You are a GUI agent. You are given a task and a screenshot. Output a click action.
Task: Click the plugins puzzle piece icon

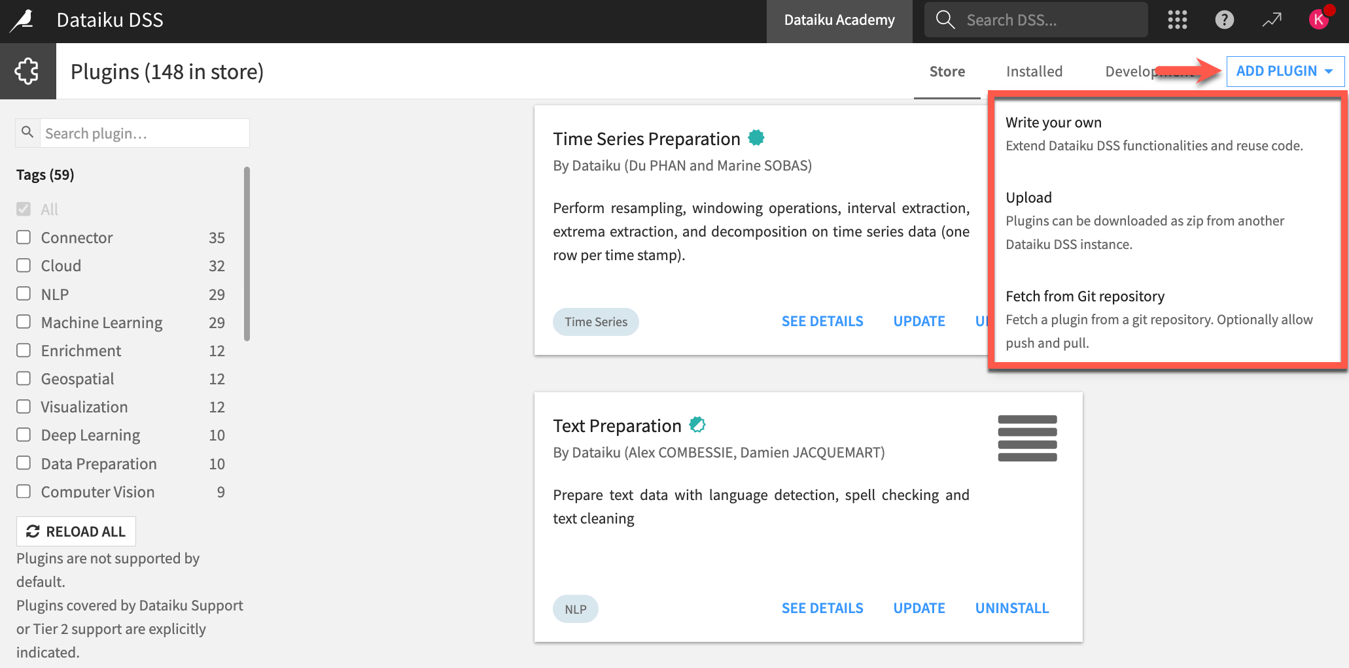[x=27, y=71]
